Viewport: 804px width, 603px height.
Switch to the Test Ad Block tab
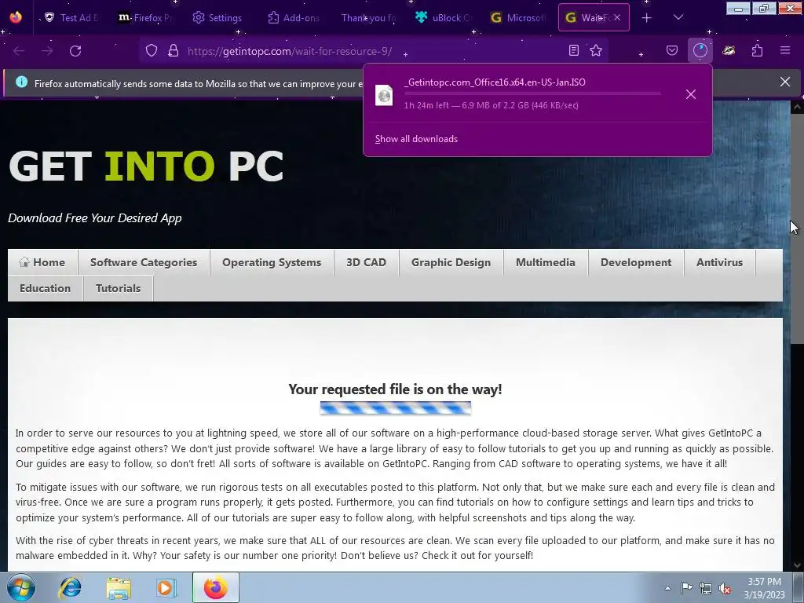(x=71, y=17)
